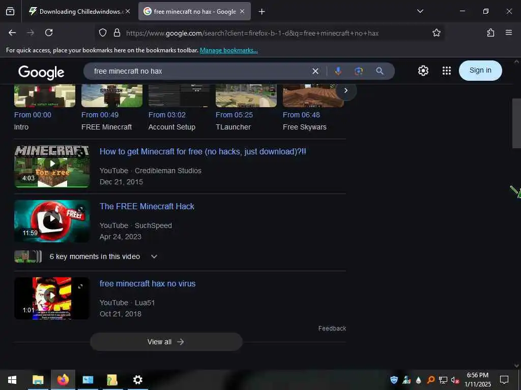Jump to Account Setup moment From 03:02
Screen dimensions: 521x390
pos(167,115)
